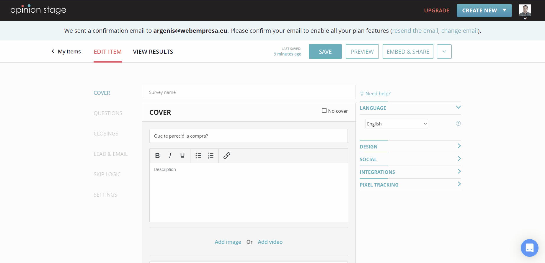Click the Save button
The image size is (545, 263).
(325, 52)
